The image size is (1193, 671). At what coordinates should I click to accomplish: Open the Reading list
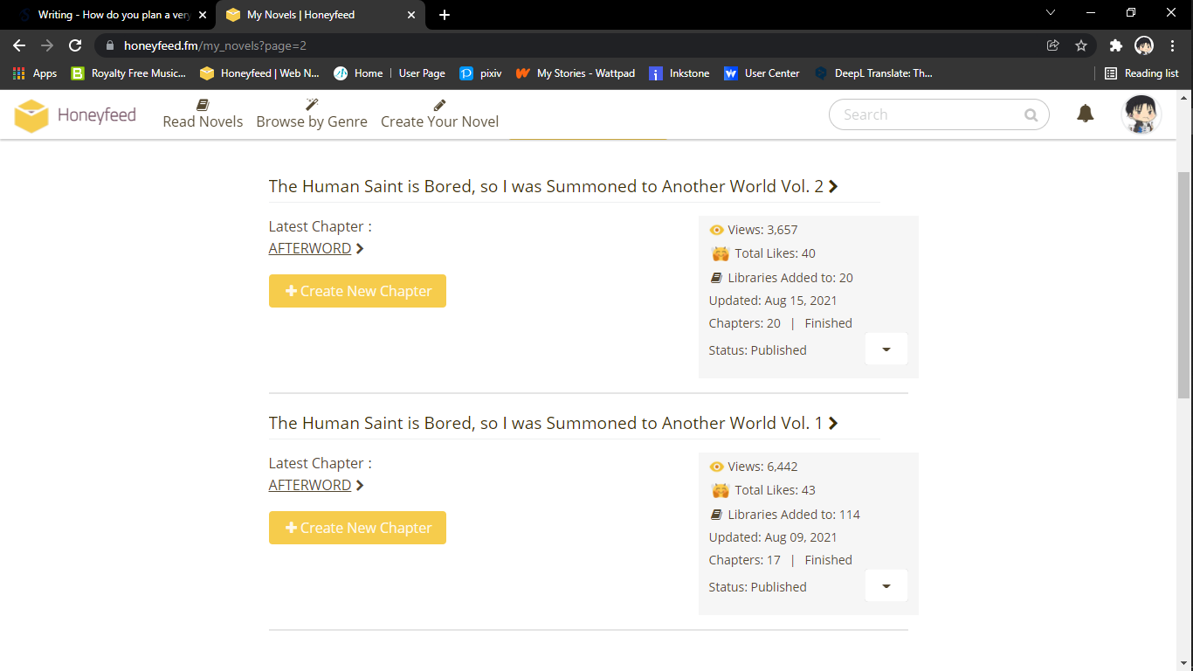(1141, 73)
